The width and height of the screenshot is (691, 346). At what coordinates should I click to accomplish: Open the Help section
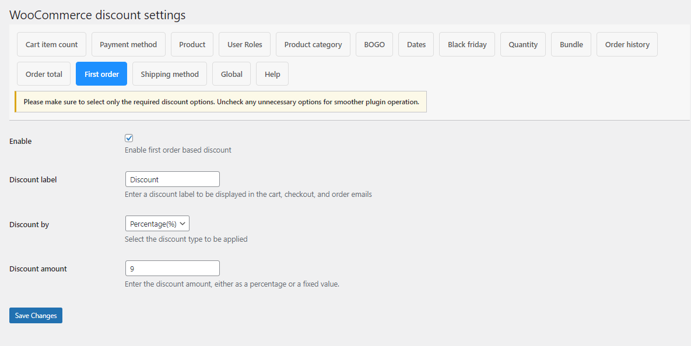pyautogui.click(x=272, y=73)
